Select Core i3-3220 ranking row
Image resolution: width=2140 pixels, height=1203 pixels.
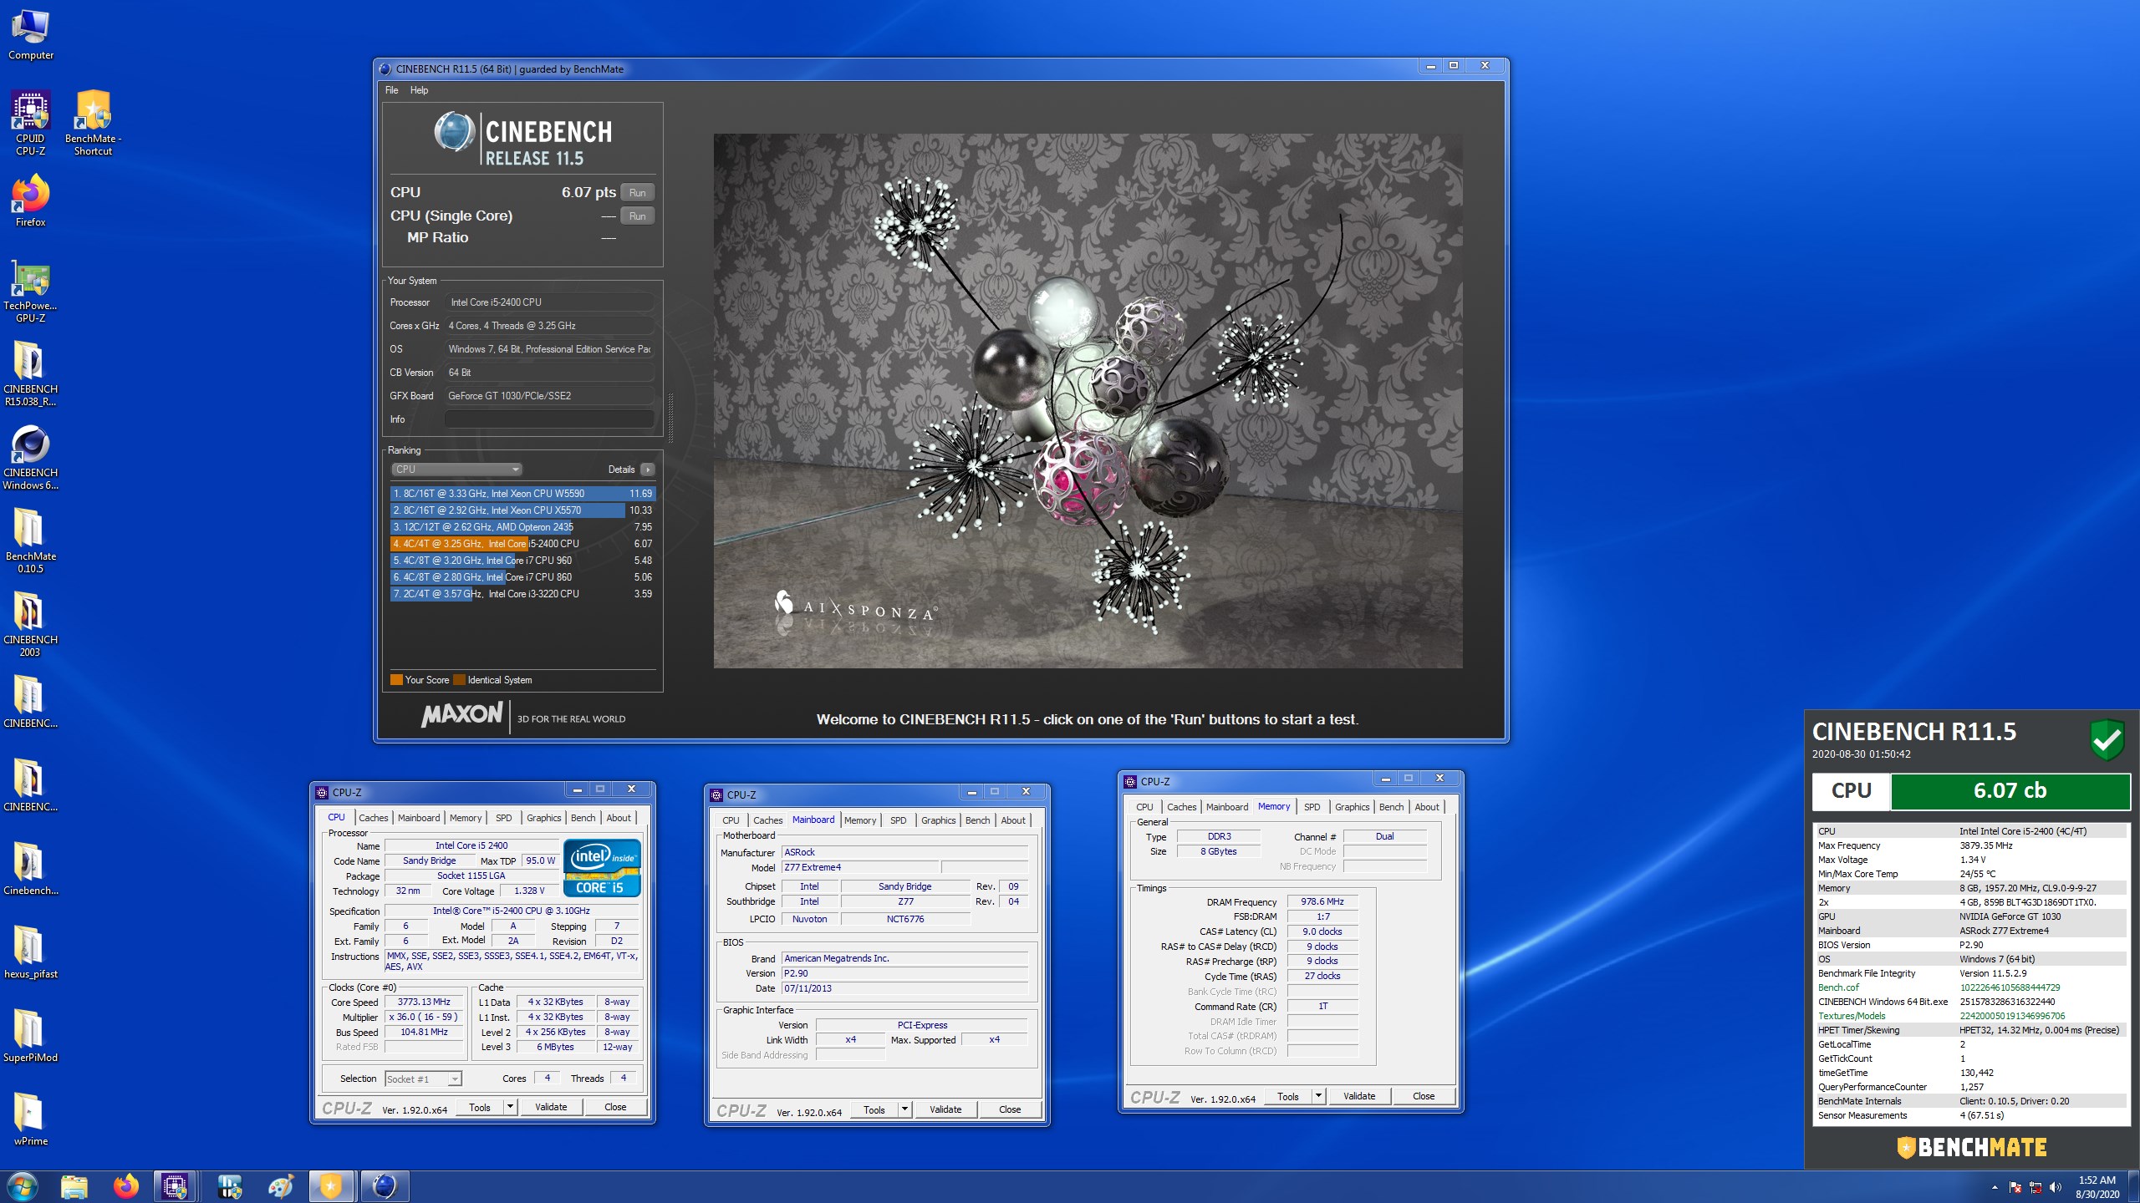tap(522, 594)
